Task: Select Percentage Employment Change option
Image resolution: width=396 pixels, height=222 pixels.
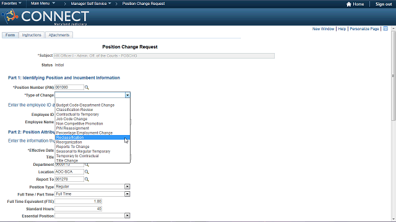Action: [x=92, y=133]
